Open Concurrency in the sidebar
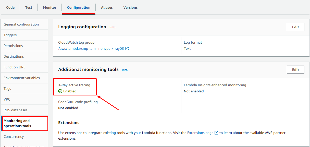This screenshot has width=310, height=147. pyautogui.click(x=14, y=137)
